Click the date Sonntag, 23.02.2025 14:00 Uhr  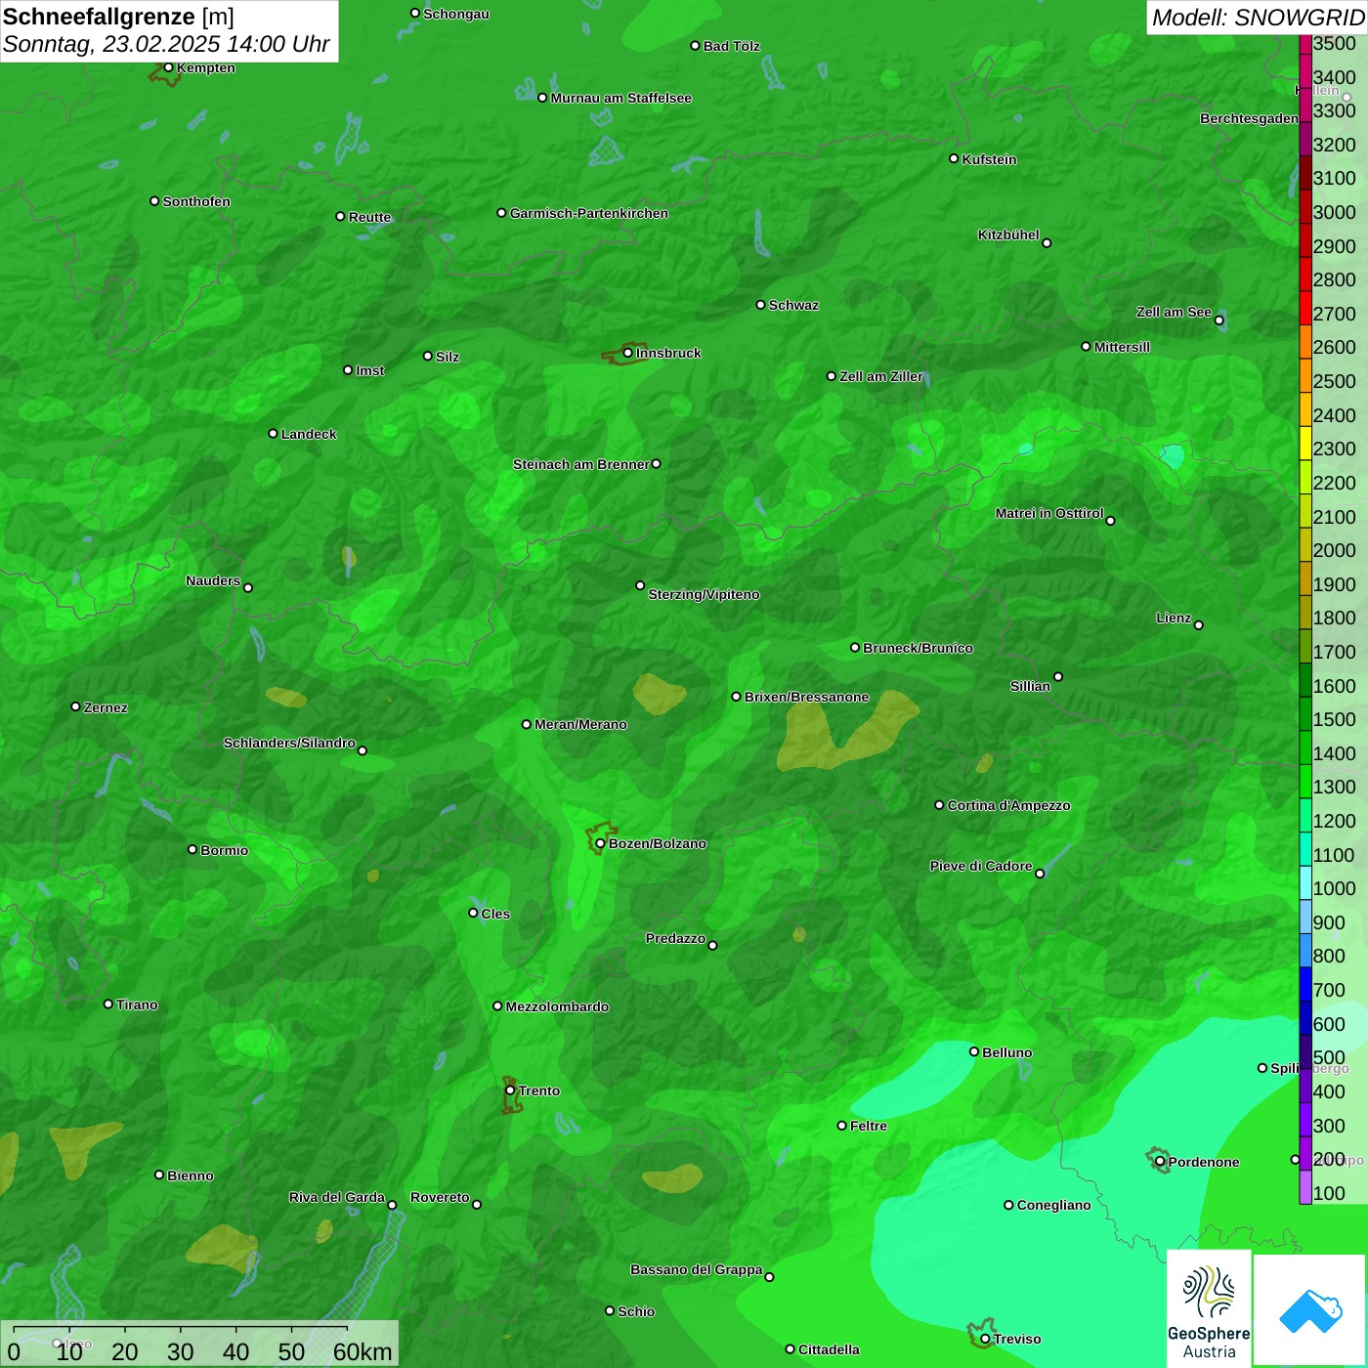[166, 45]
